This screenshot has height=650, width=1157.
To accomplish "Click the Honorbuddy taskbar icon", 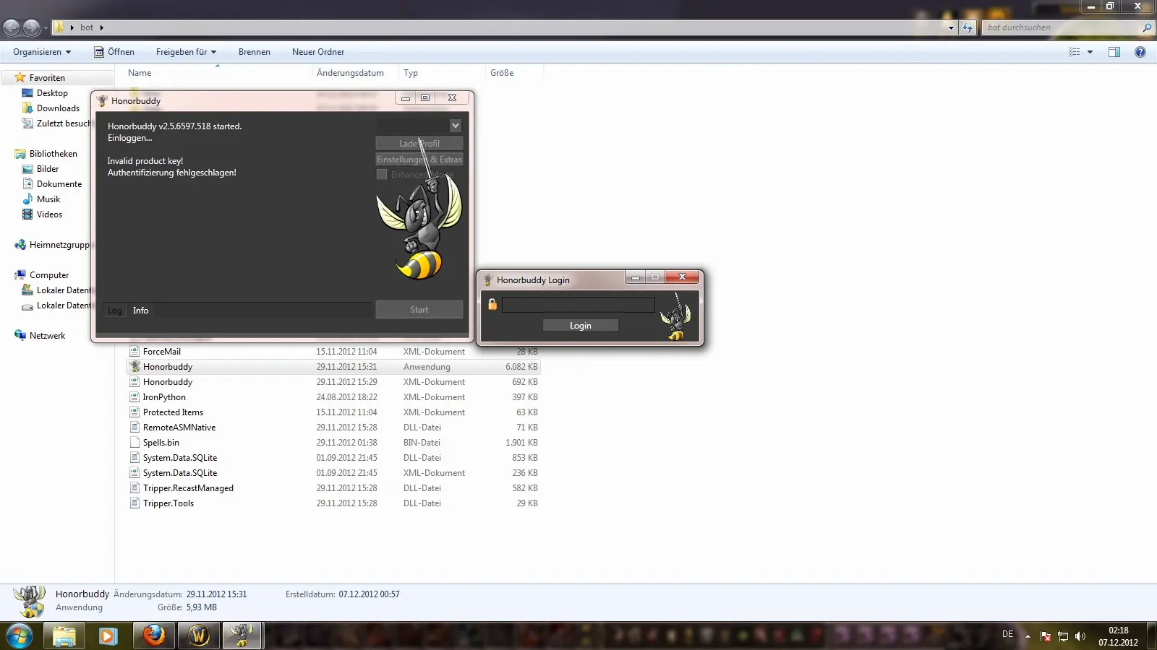I will point(242,636).
